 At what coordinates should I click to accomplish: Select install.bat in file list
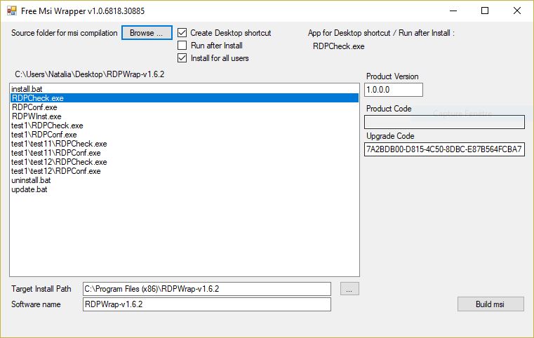[27, 90]
